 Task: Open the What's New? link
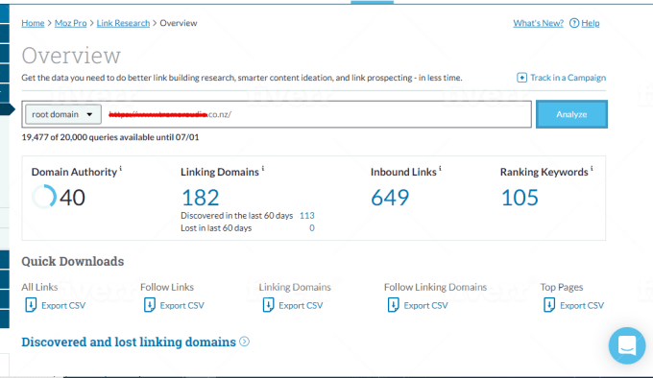tap(538, 23)
